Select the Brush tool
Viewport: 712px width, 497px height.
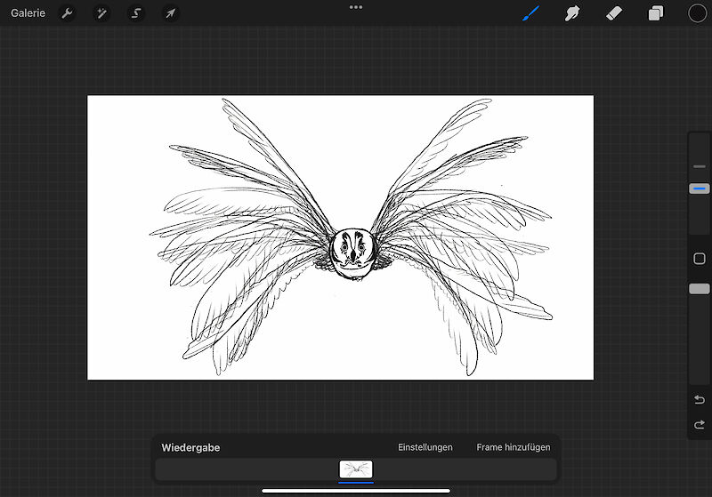(530, 13)
